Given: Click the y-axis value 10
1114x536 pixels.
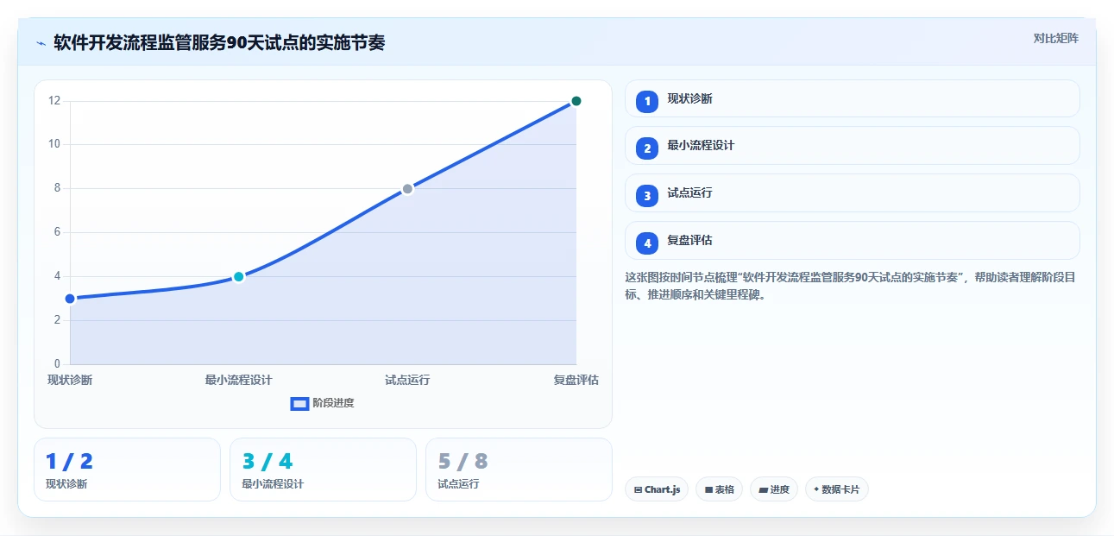Looking at the screenshot, I should click(54, 145).
